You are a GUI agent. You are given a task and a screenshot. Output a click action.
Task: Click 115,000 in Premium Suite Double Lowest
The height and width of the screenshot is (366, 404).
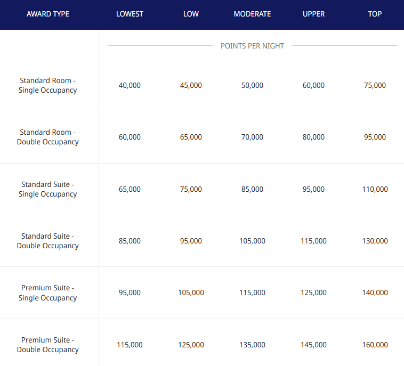[130, 345]
